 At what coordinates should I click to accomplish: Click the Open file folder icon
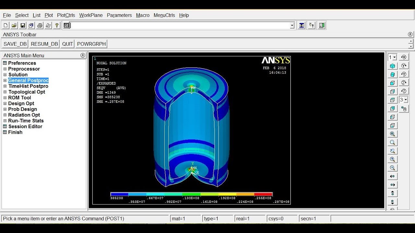[14, 25]
